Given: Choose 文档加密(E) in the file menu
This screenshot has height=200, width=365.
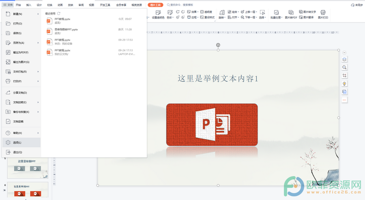Looking at the screenshot, I should pyautogui.click(x=21, y=102).
